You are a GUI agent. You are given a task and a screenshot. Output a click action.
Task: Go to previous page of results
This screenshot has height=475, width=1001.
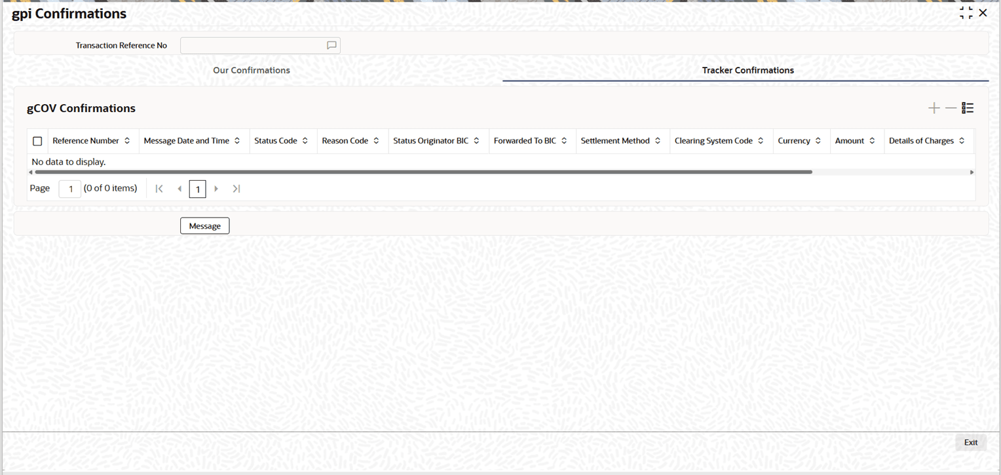tap(179, 189)
